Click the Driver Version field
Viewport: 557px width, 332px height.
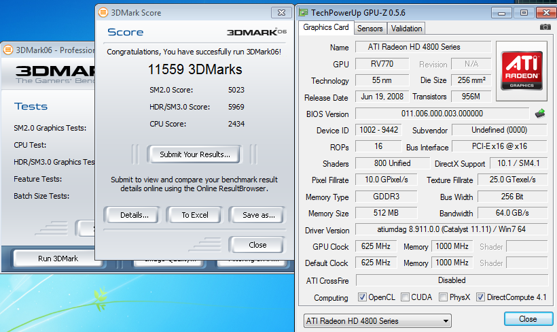point(452,229)
